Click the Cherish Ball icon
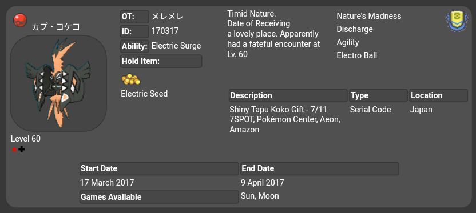Viewport: 476px width, 213px height. (x=20, y=21)
